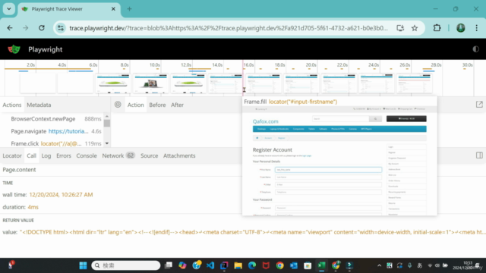
Task: Click the 24.0s timeline marker
Action: [x=374, y=65]
